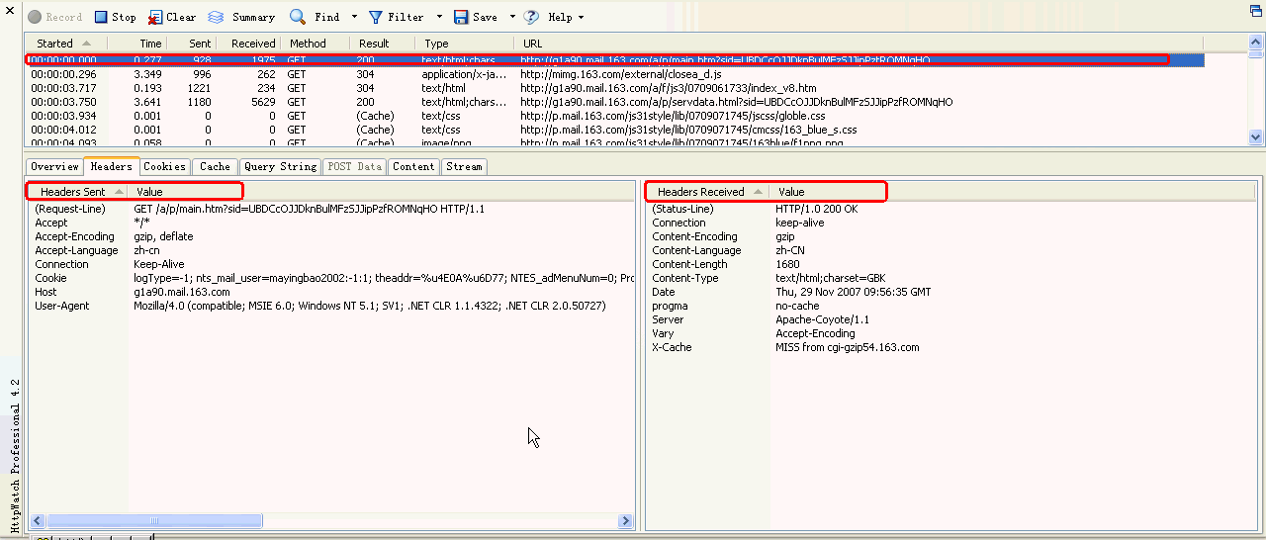Click the Headers Sent horizontal scrollbar thumb
The width and height of the screenshot is (1266, 540).
pyautogui.click(x=154, y=520)
